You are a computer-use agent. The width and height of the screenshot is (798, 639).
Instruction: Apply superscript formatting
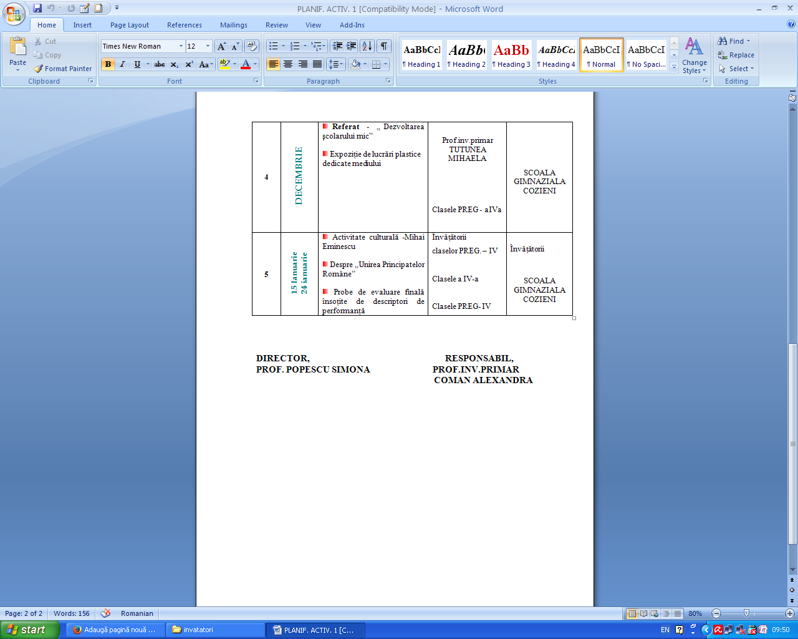pos(189,64)
